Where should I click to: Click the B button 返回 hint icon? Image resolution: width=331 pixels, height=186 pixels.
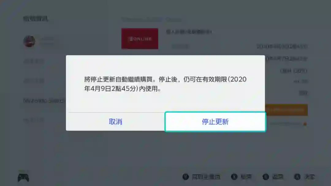pos(265,177)
